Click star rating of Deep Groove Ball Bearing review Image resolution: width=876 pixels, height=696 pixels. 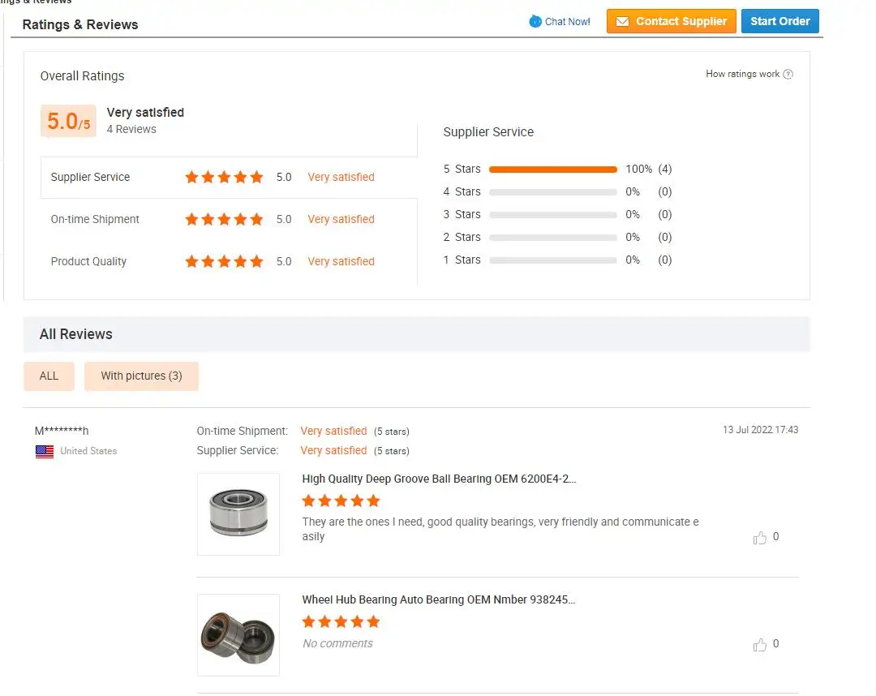pyautogui.click(x=341, y=501)
